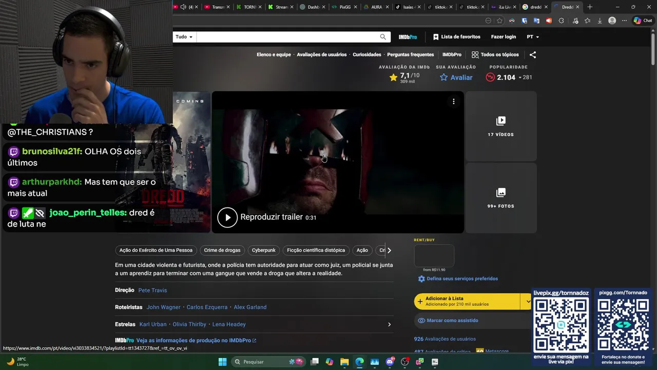
Task: Switch to the AURA browser tab
Action: [376, 7]
